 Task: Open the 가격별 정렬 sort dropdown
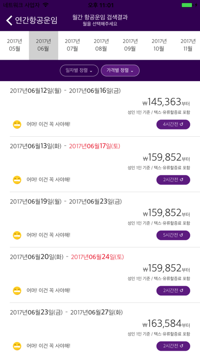[x=120, y=70]
